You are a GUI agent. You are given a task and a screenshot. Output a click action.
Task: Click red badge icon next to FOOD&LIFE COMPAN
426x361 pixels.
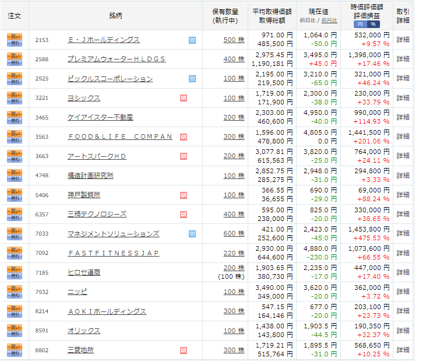pos(184,137)
